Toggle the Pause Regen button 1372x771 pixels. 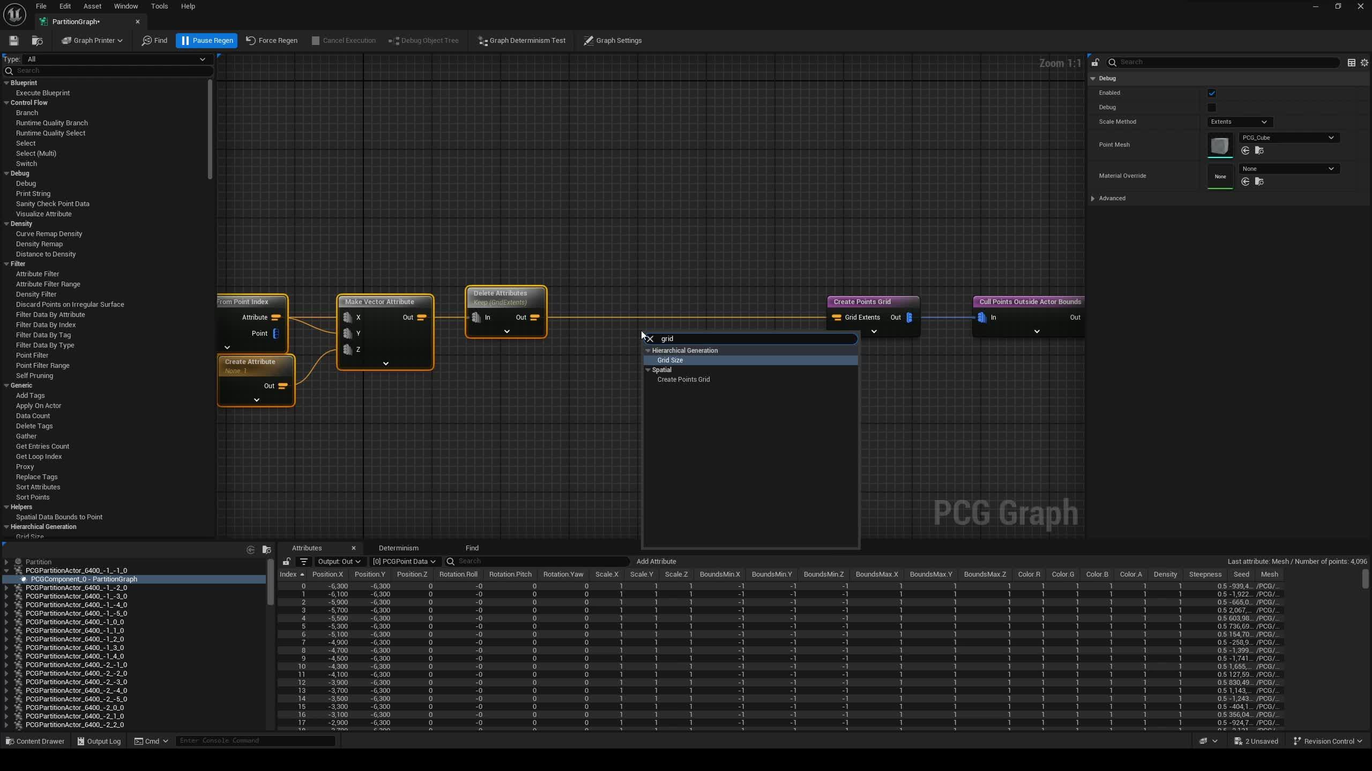pos(207,41)
